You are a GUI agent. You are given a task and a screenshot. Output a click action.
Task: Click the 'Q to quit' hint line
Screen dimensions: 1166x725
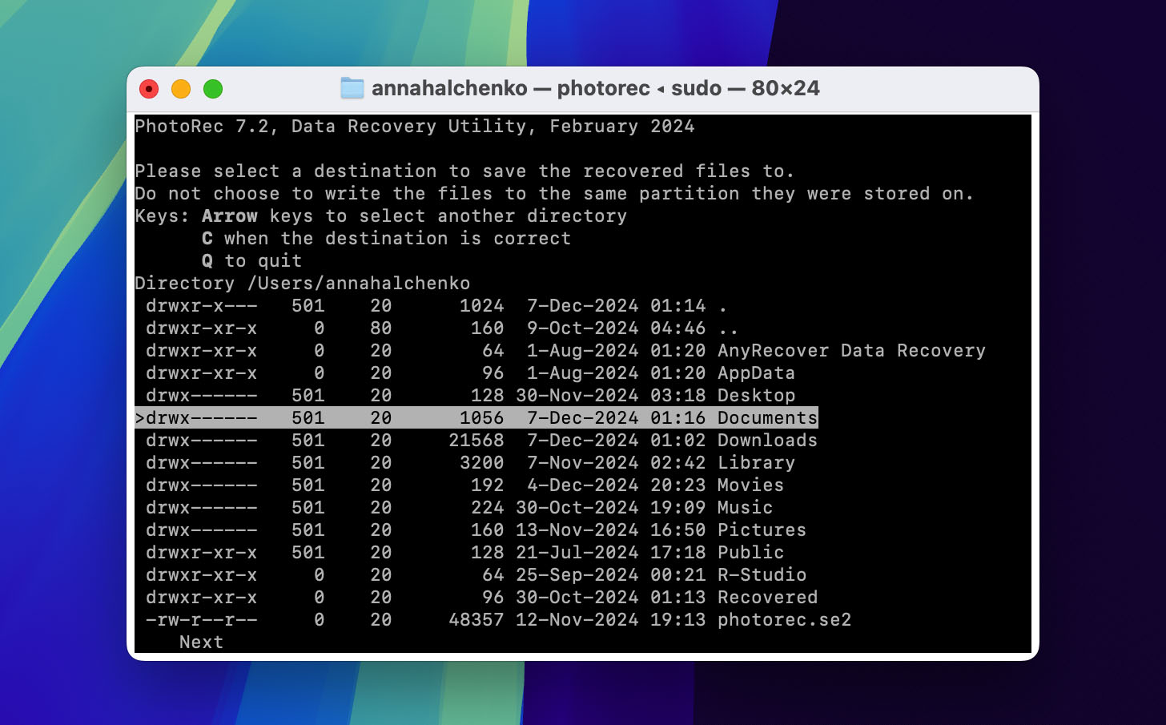tap(251, 261)
